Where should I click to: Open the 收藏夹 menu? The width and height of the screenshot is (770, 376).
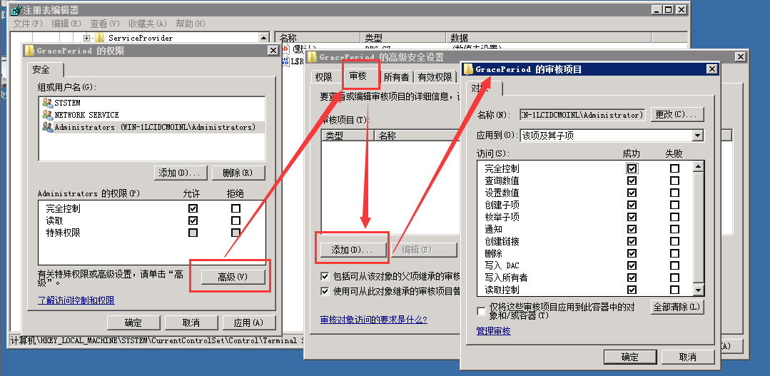(148, 24)
